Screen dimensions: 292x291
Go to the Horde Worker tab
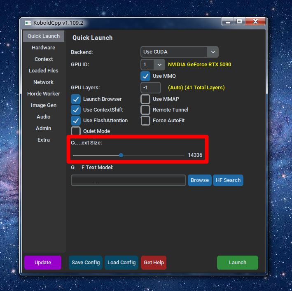43,94
